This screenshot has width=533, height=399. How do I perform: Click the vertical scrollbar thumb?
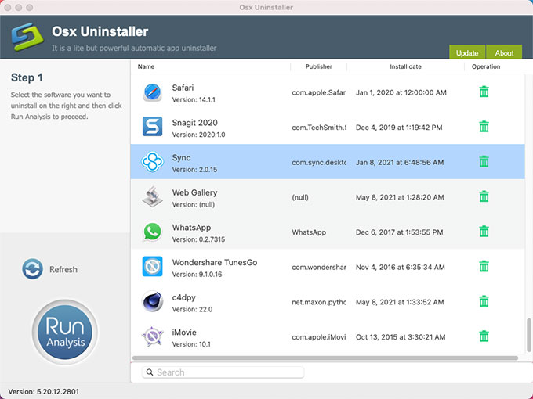(528, 335)
